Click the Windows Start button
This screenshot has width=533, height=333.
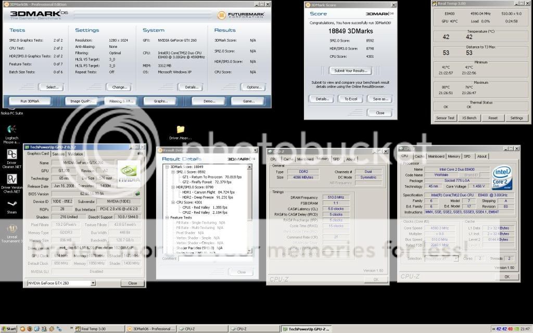(x=9, y=329)
